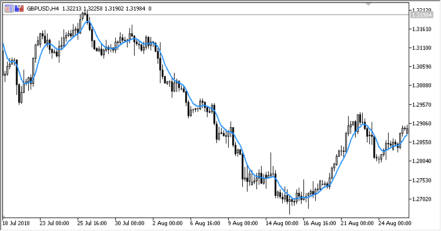Click the current price tag 1.31984

click(x=421, y=15)
